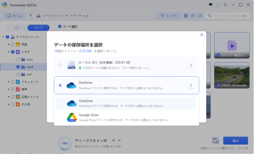Switch to detailed list view icon
This screenshot has height=154, width=254.
coord(200,16)
